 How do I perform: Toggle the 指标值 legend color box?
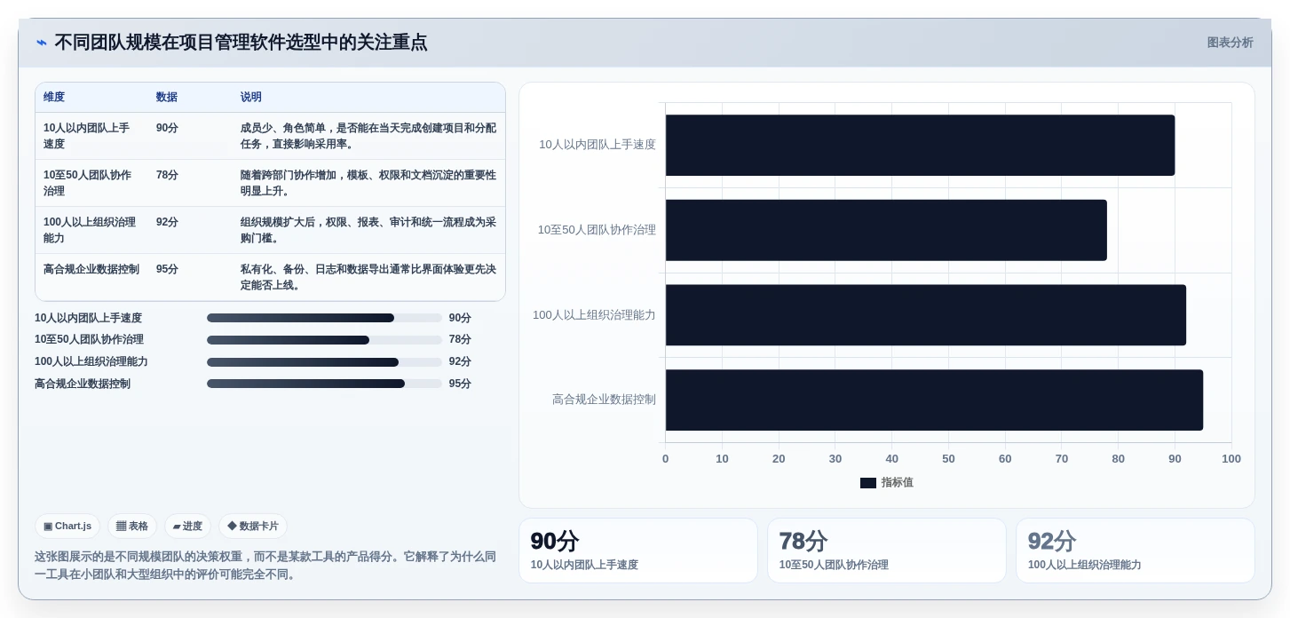click(868, 483)
